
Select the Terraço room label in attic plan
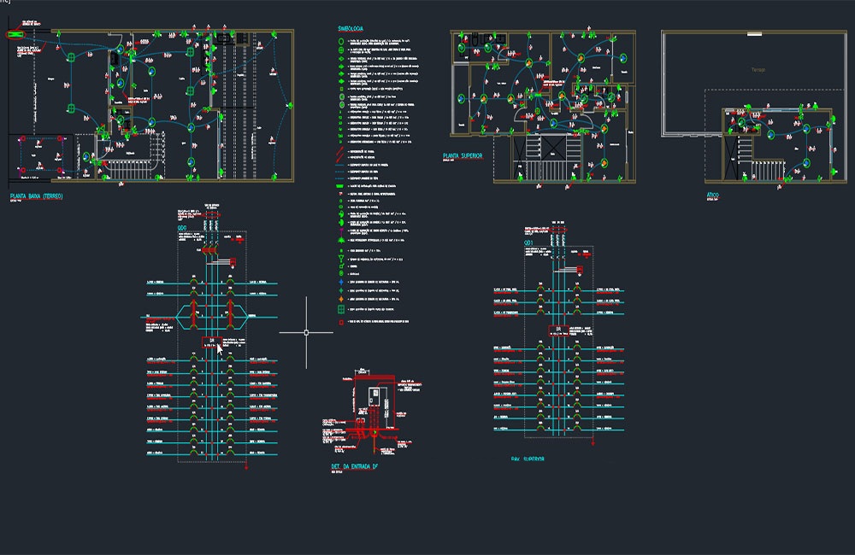(758, 70)
